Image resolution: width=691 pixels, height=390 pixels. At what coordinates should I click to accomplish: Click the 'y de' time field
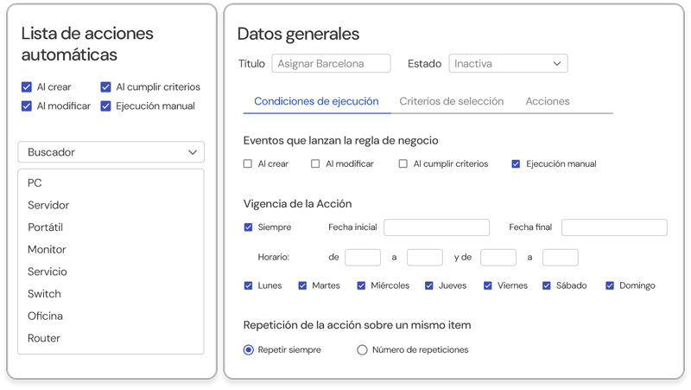[x=498, y=257]
